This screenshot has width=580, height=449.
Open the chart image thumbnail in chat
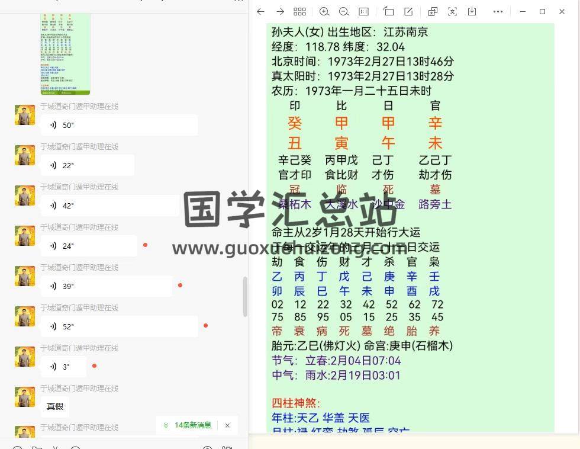tap(65, 53)
